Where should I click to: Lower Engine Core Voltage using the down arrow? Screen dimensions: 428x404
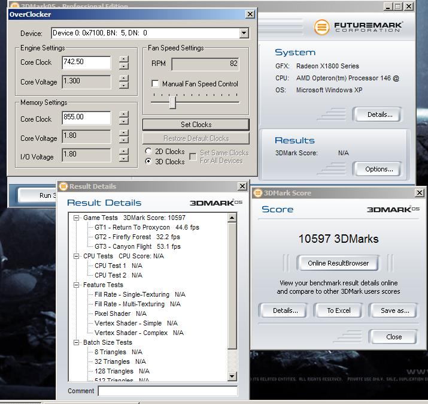point(124,86)
